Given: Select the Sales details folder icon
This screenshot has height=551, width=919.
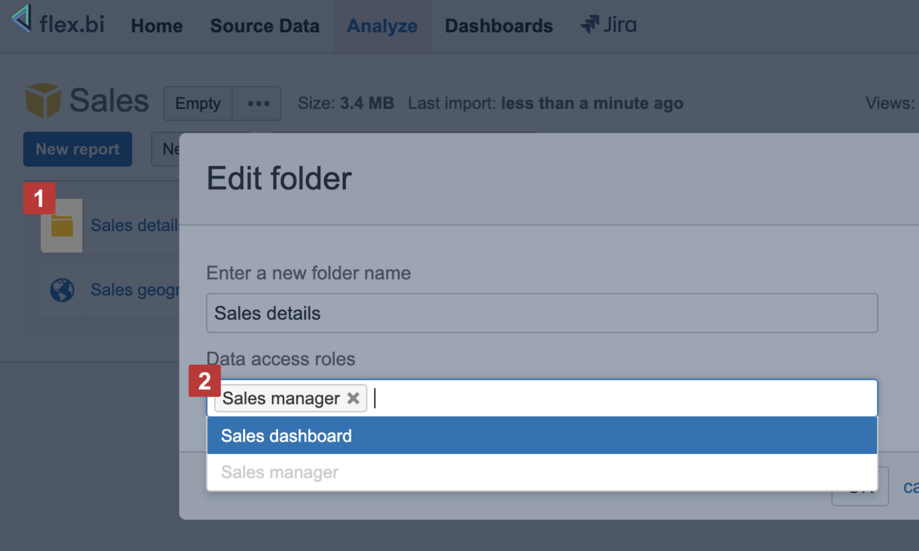Looking at the screenshot, I should [62, 227].
